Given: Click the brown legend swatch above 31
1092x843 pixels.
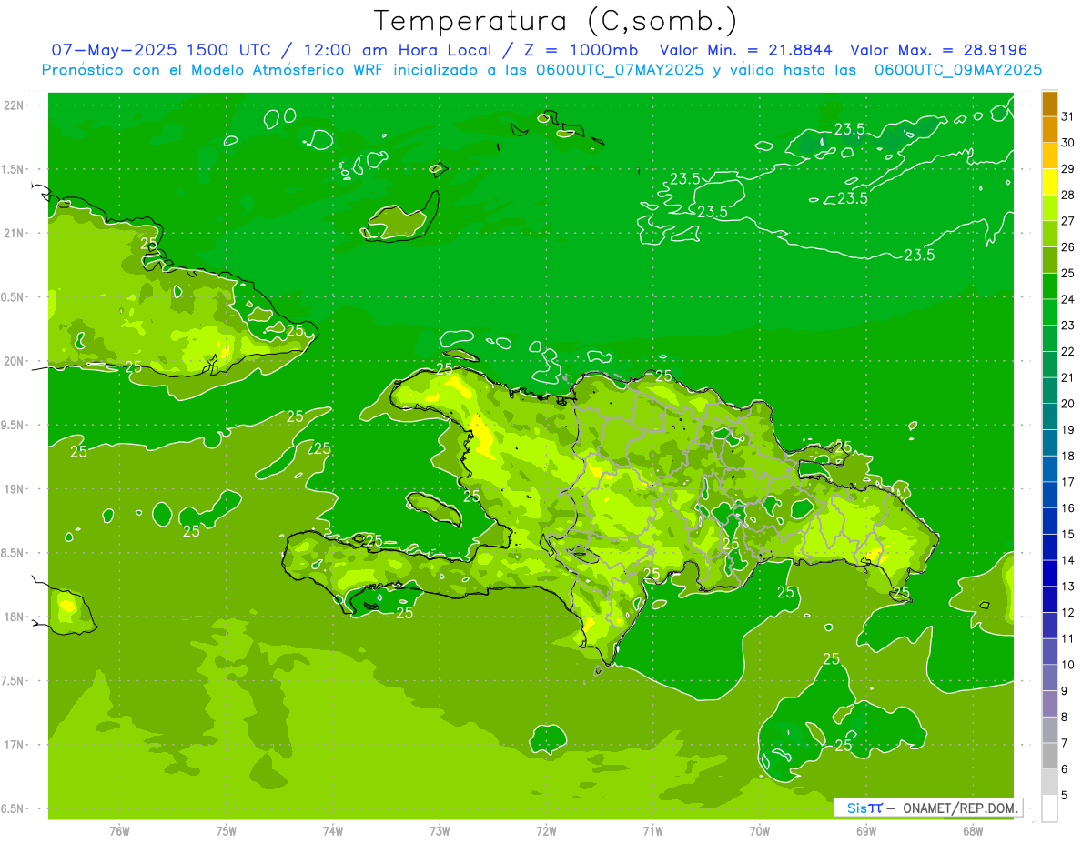Looking at the screenshot, I should (x=1049, y=104).
